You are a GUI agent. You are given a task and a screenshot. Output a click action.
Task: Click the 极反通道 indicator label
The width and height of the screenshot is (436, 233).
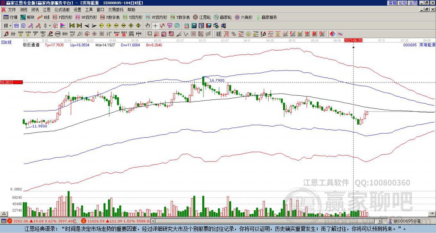(31, 45)
